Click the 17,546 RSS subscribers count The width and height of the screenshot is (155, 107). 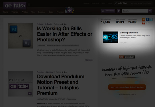pos(105,22)
